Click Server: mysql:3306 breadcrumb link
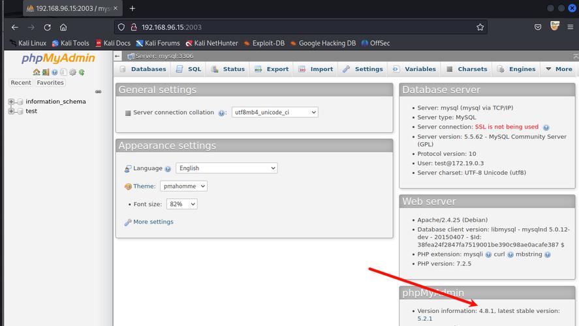Viewport: 579px width, 326px height. [x=164, y=56]
